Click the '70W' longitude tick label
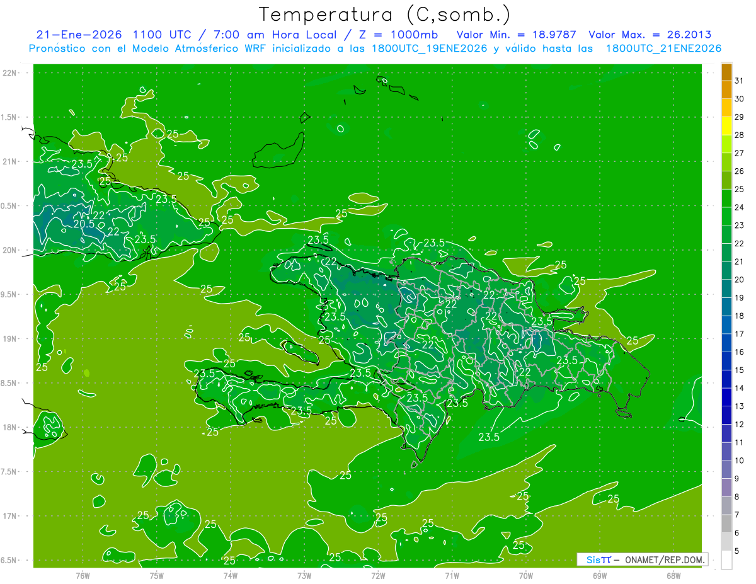Image resolution: width=756 pixels, height=584 pixels. click(x=526, y=575)
